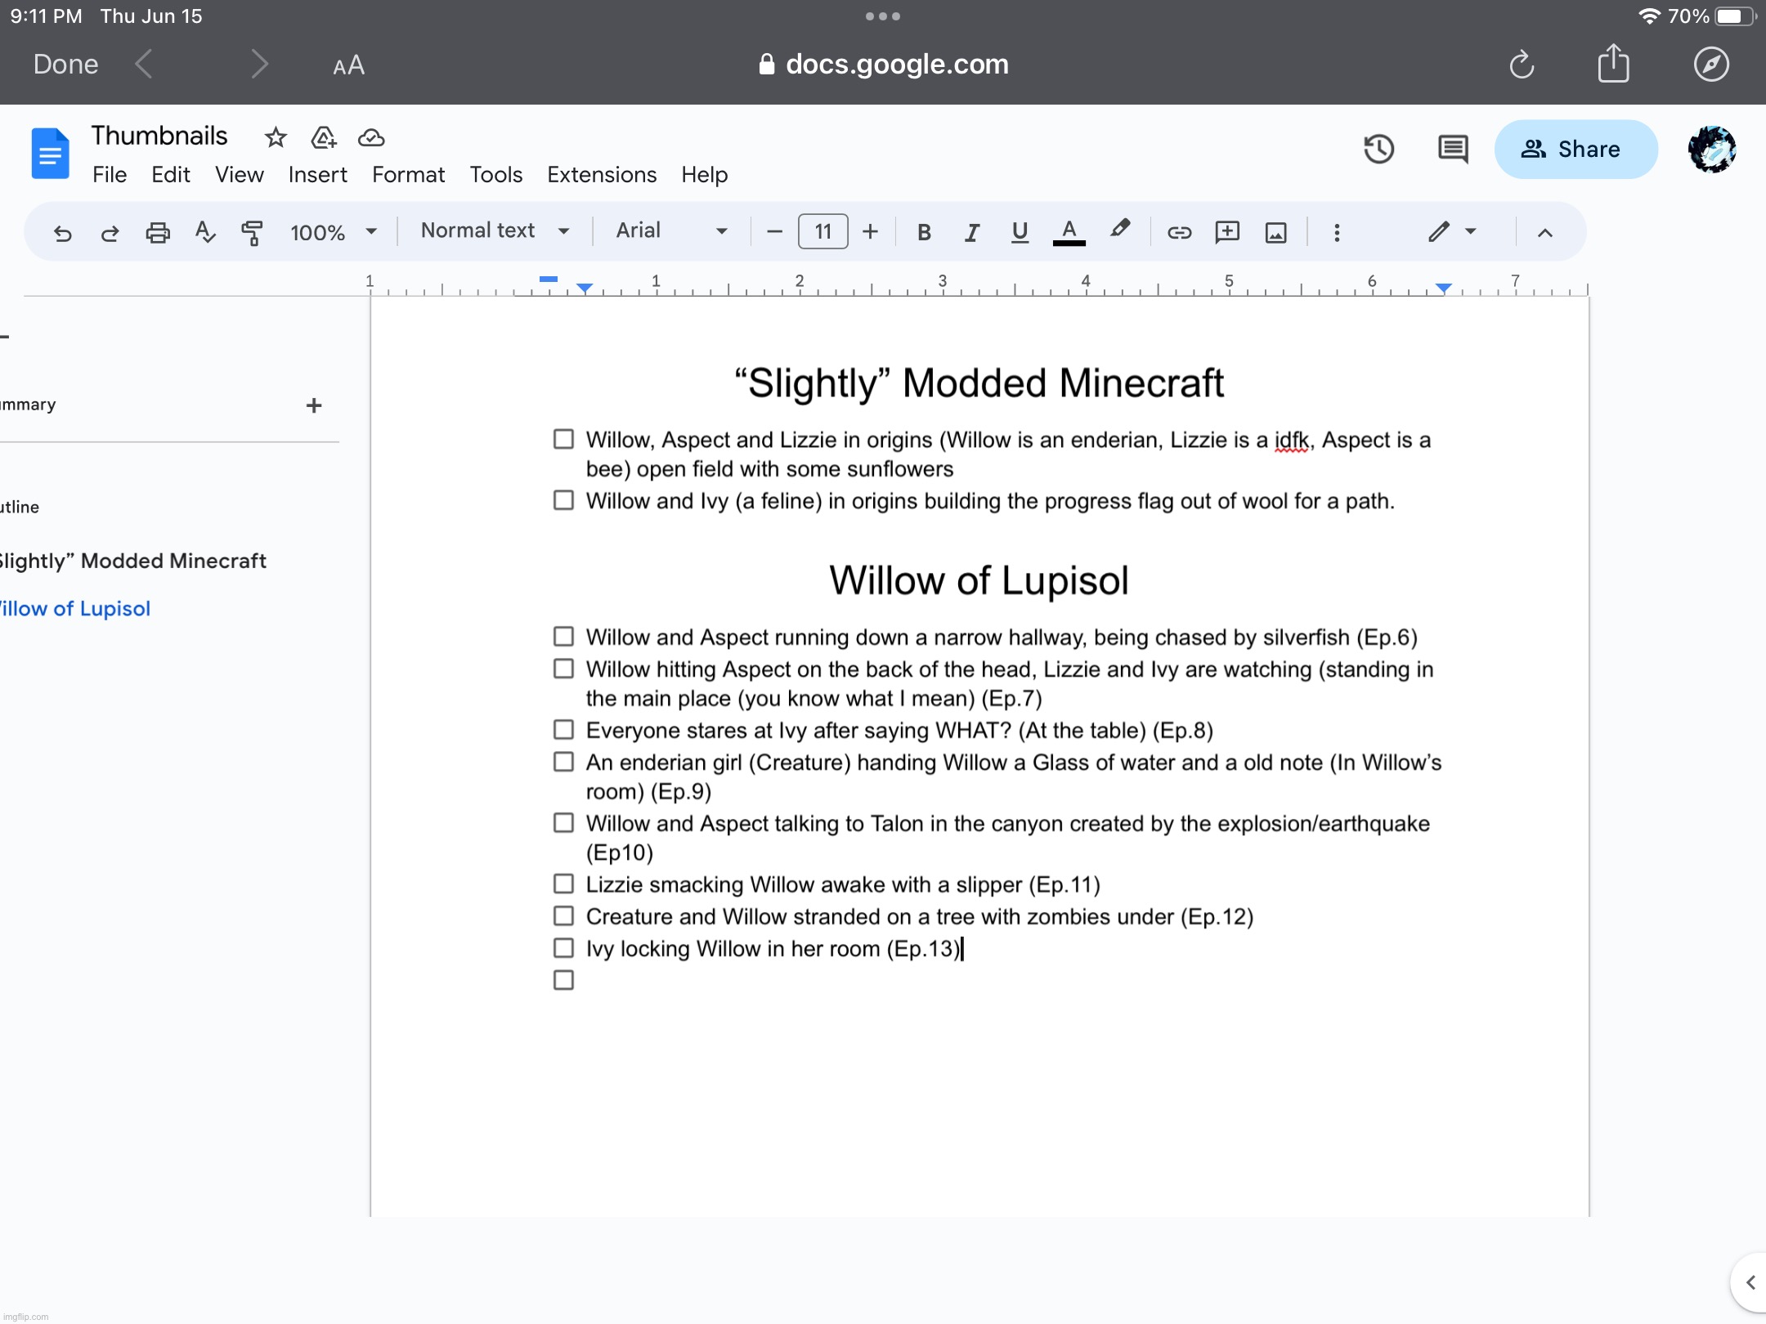Toggle underline formatting
Screen dimensions: 1766x1324
click(x=1019, y=233)
